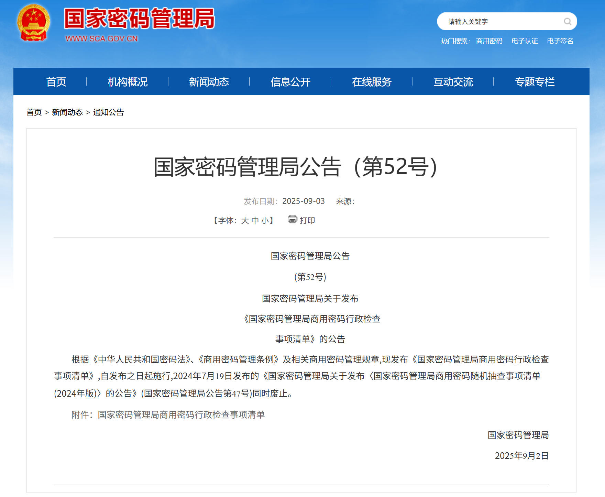The width and height of the screenshot is (605, 497).
Task: Click the printer icon
Action: coord(292,219)
